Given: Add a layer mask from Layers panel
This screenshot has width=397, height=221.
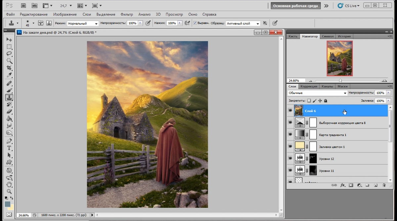Looking at the screenshot, I should pyautogui.click(x=351, y=185).
